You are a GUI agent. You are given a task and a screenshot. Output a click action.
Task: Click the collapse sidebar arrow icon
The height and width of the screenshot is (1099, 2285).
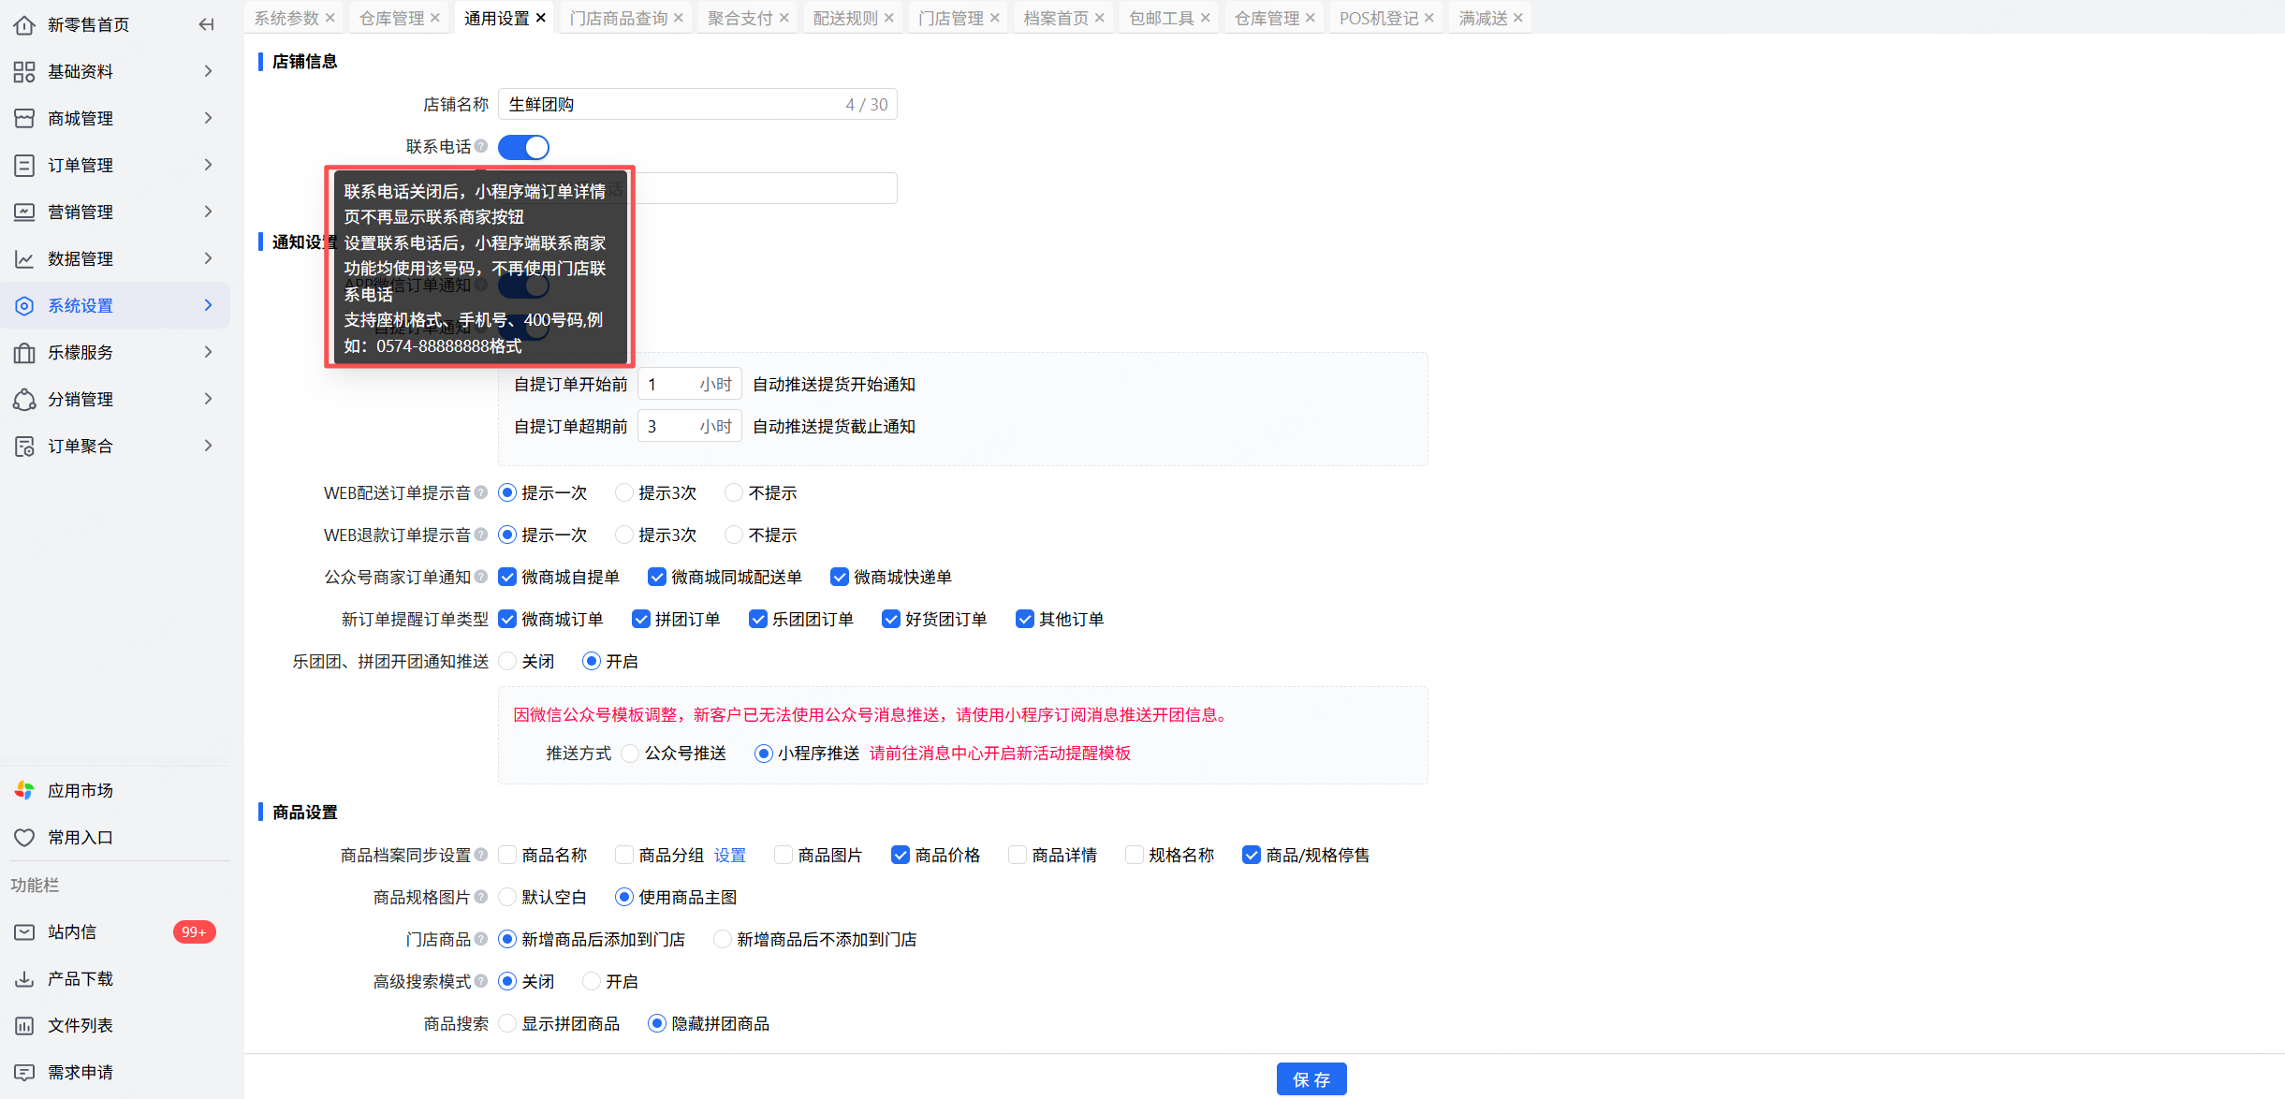(x=206, y=24)
